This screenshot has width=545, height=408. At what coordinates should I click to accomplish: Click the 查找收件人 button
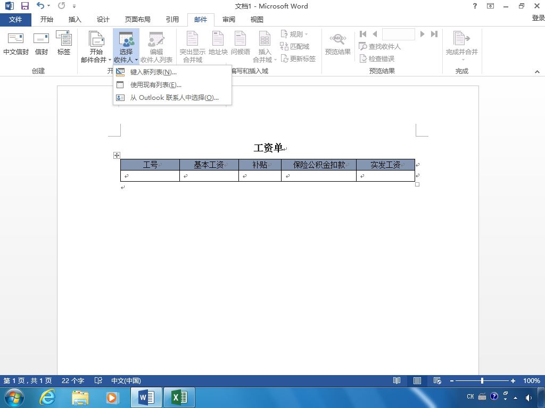coord(379,47)
